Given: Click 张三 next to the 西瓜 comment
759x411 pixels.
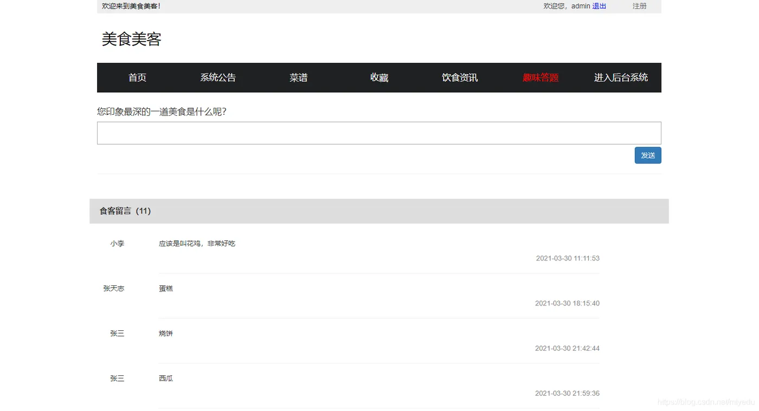Looking at the screenshot, I should click(x=117, y=379).
